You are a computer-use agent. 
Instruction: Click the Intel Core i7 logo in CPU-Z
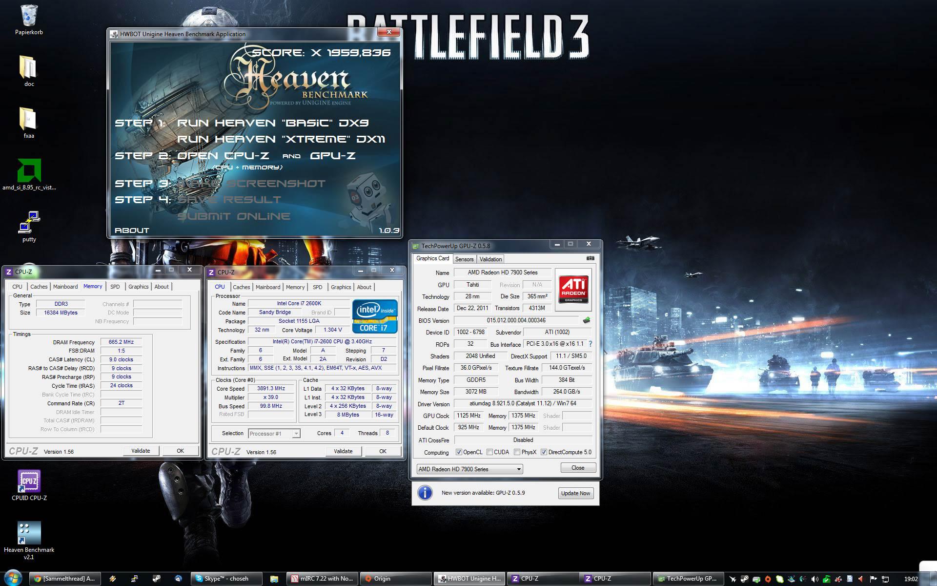coord(375,317)
